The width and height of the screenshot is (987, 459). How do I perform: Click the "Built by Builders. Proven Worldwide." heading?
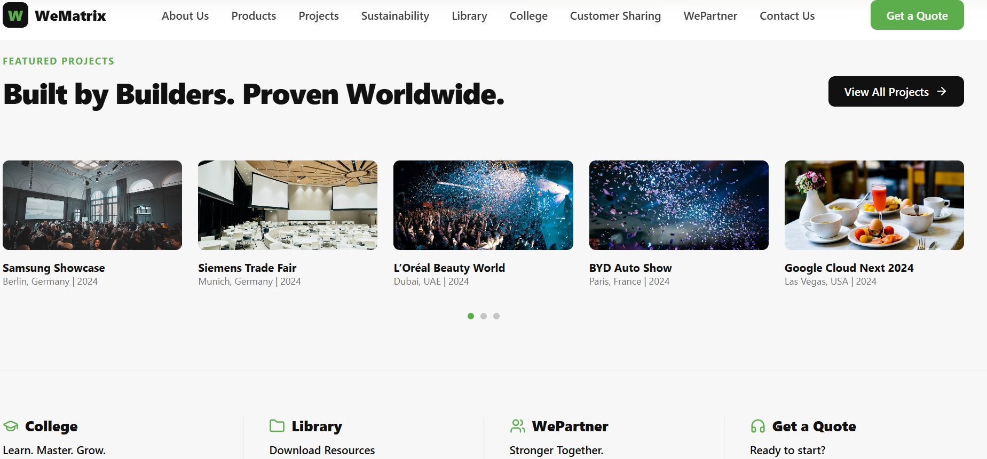tap(254, 94)
